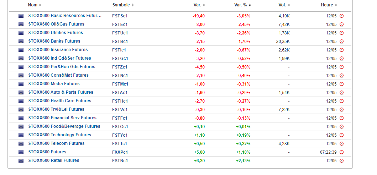Click the EU flag icon beside Media Futures

tap(21, 84)
